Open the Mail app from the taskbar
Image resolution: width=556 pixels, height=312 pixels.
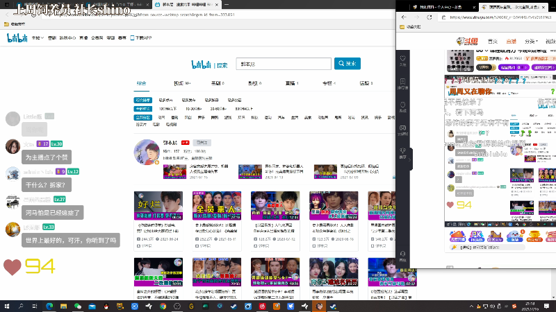92,306
